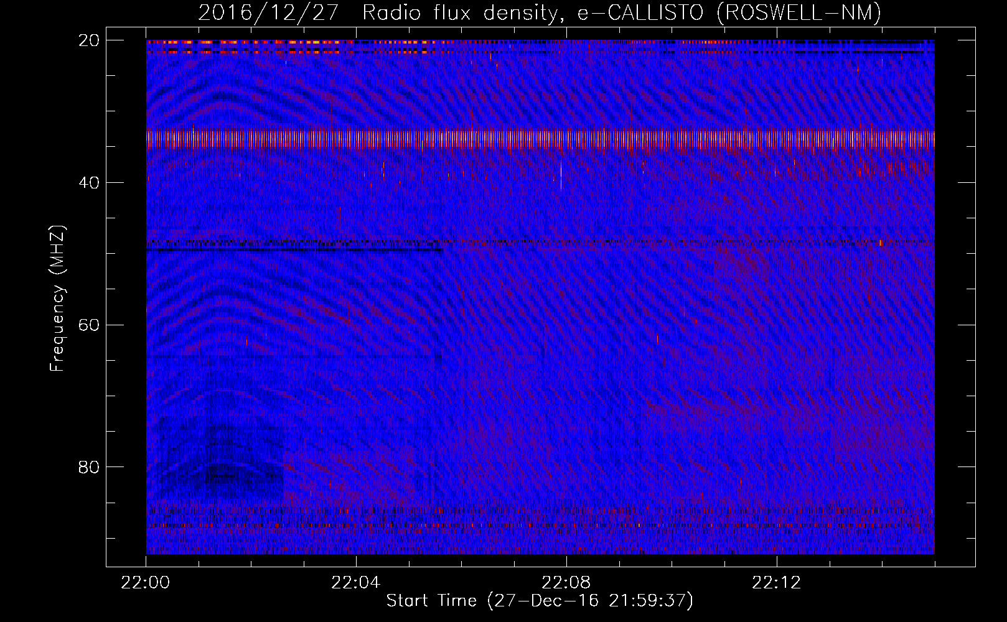Click the 80 frequency tick label
The image size is (1007, 622).
click(89, 467)
